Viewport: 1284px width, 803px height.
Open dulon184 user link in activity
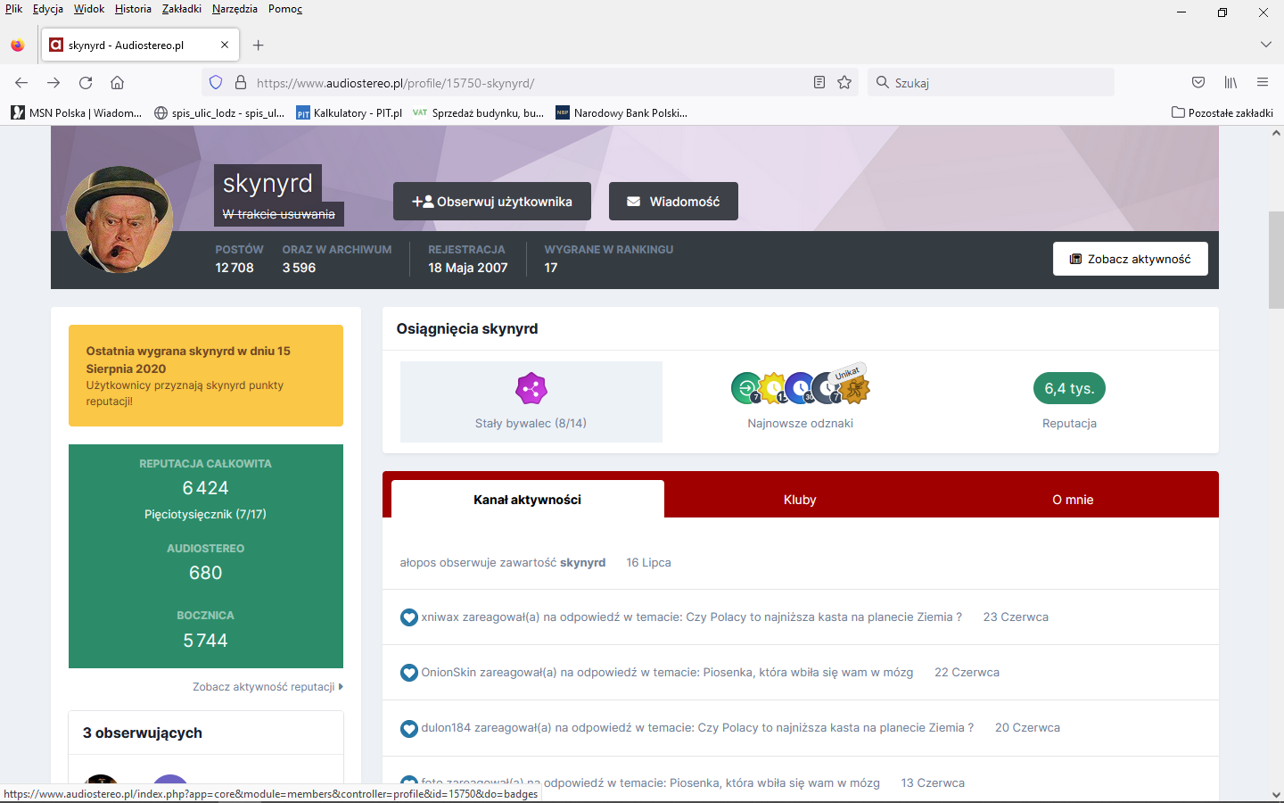point(446,728)
